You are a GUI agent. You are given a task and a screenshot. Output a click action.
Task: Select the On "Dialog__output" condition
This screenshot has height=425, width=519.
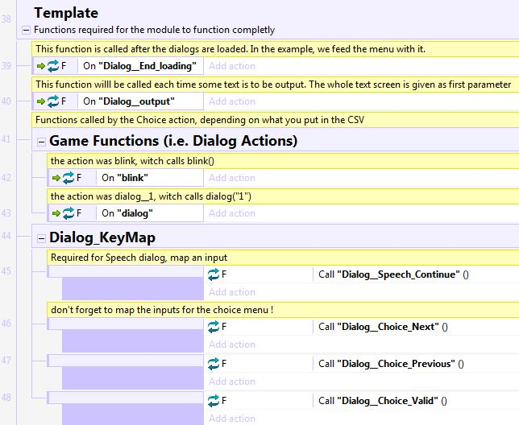[129, 101]
